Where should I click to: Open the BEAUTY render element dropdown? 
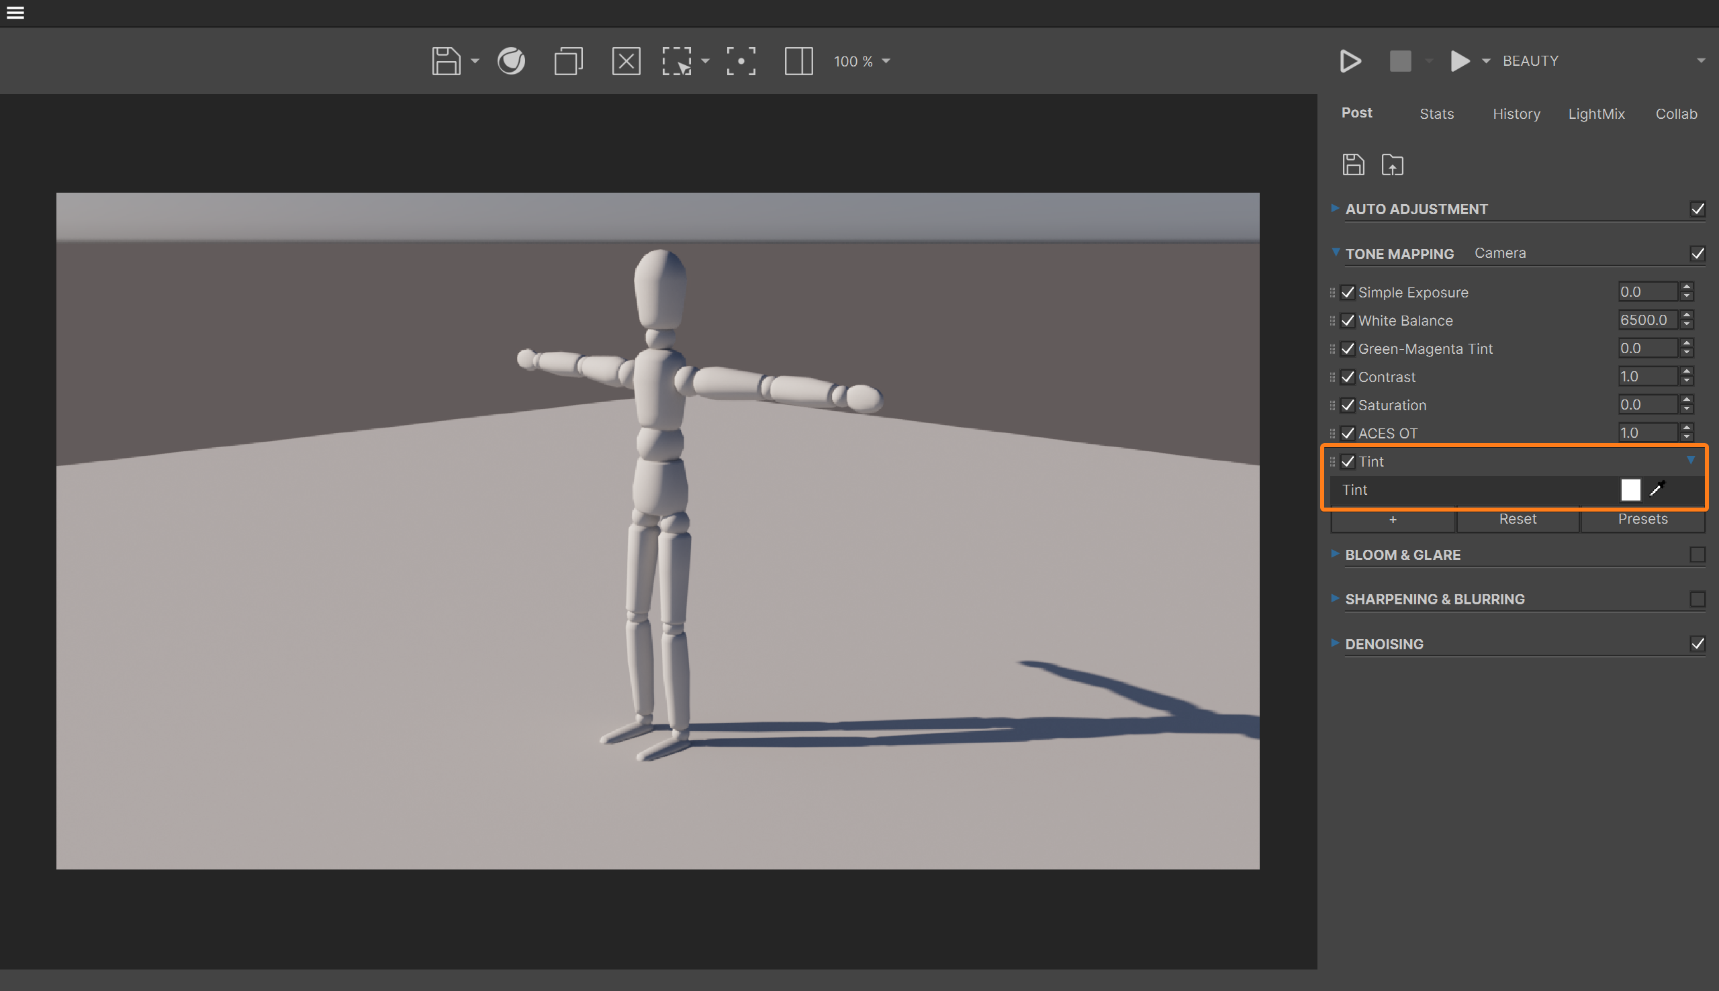tap(1605, 61)
